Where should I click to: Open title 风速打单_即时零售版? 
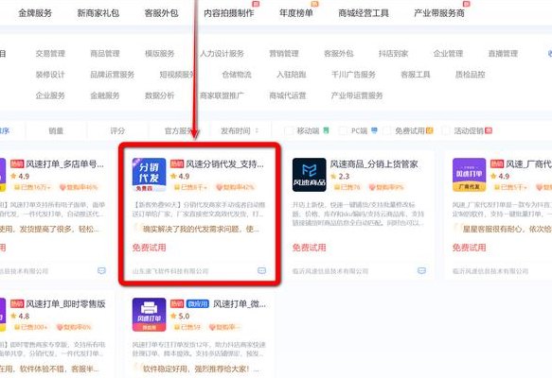(65, 304)
